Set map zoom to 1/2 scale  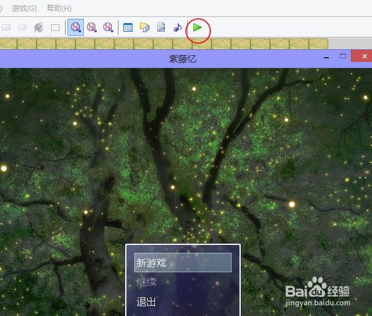(x=92, y=27)
